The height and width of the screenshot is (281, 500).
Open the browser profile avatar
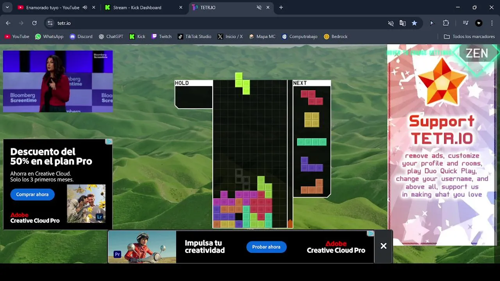coord(479,23)
